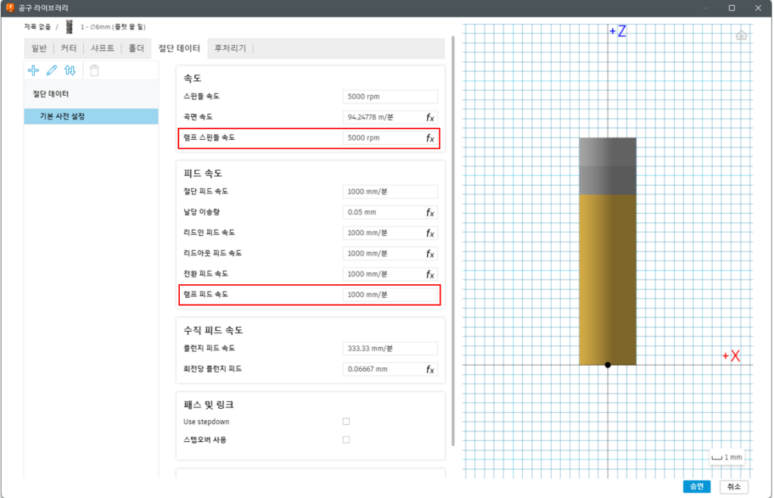Click the 승인 accept button
This screenshot has height=498, width=774.
pyautogui.click(x=696, y=487)
